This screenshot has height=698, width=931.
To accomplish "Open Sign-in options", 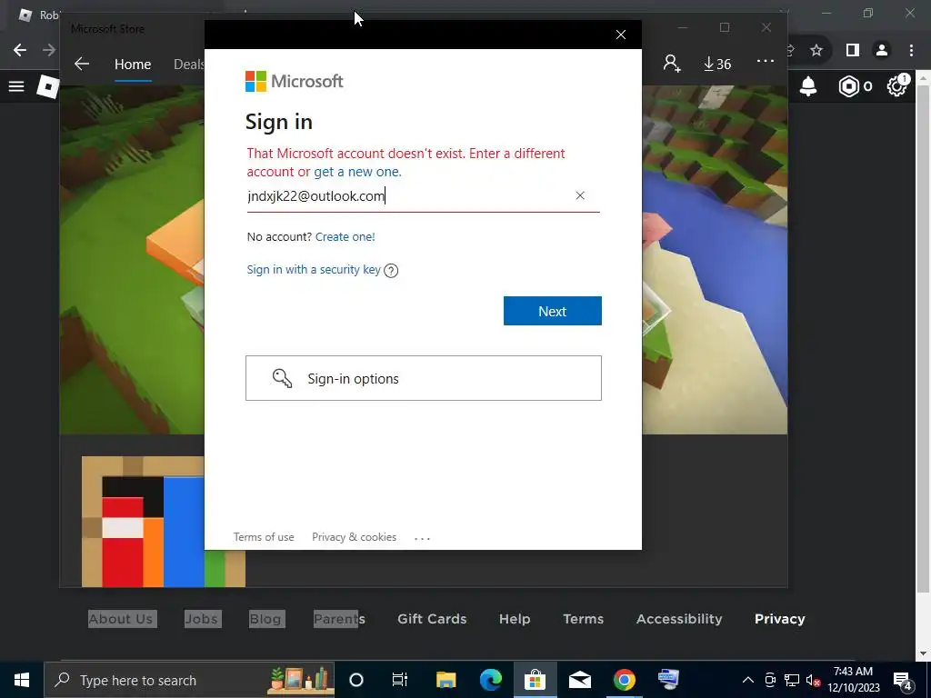I will (424, 378).
